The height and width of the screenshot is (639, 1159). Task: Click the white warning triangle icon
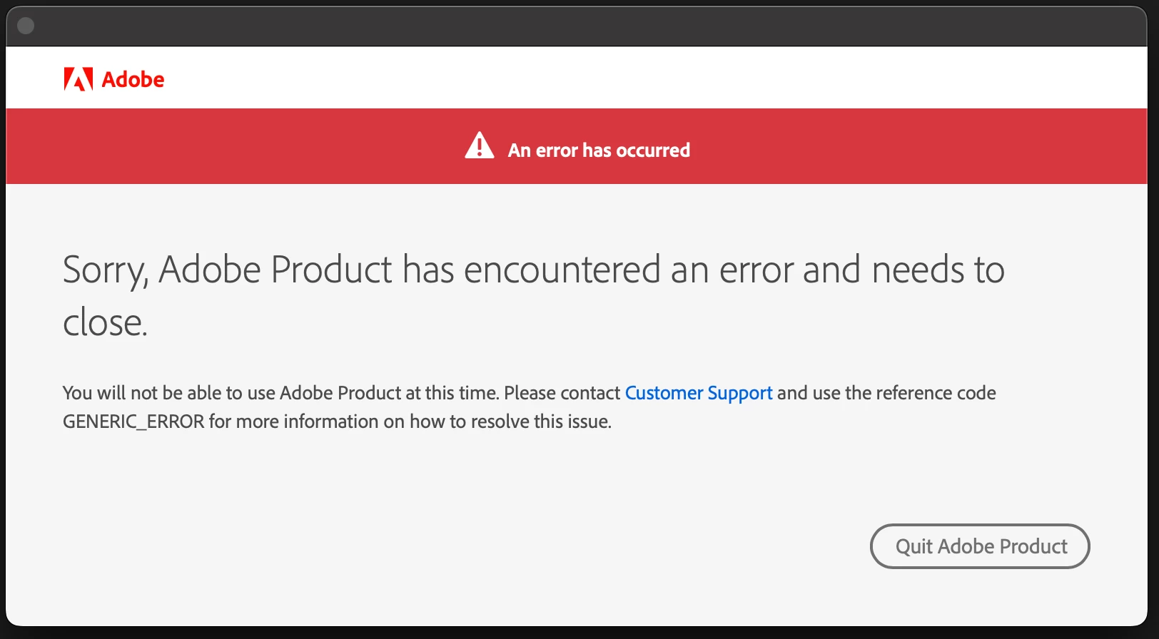(480, 145)
